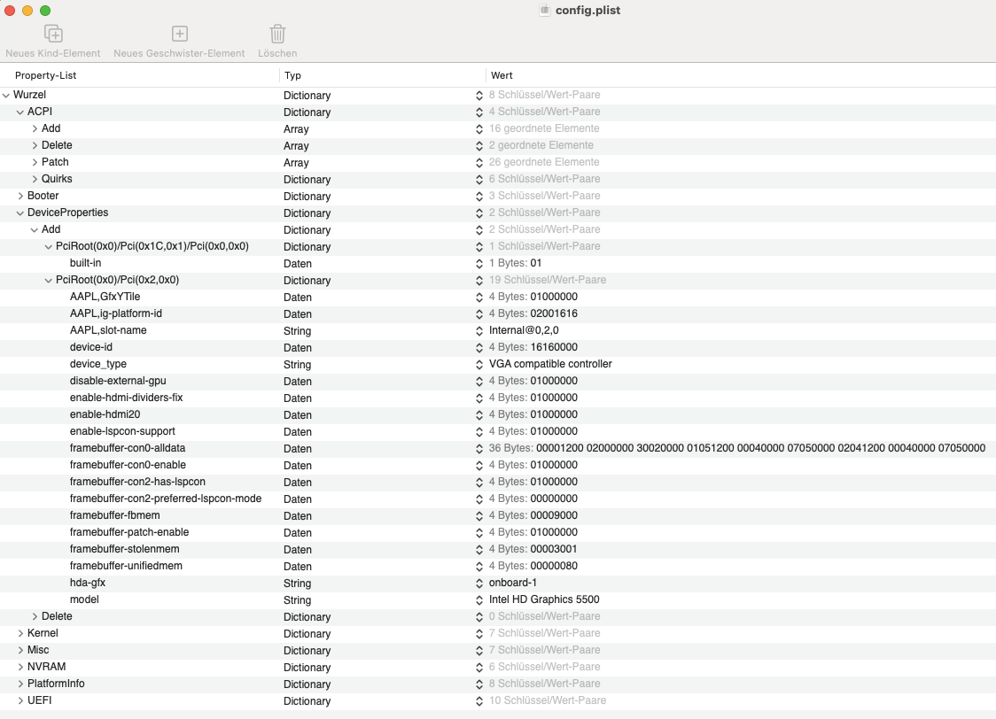Click value 02001616 of ig-platform-id
The image size is (996, 719).
[x=554, y=313]
